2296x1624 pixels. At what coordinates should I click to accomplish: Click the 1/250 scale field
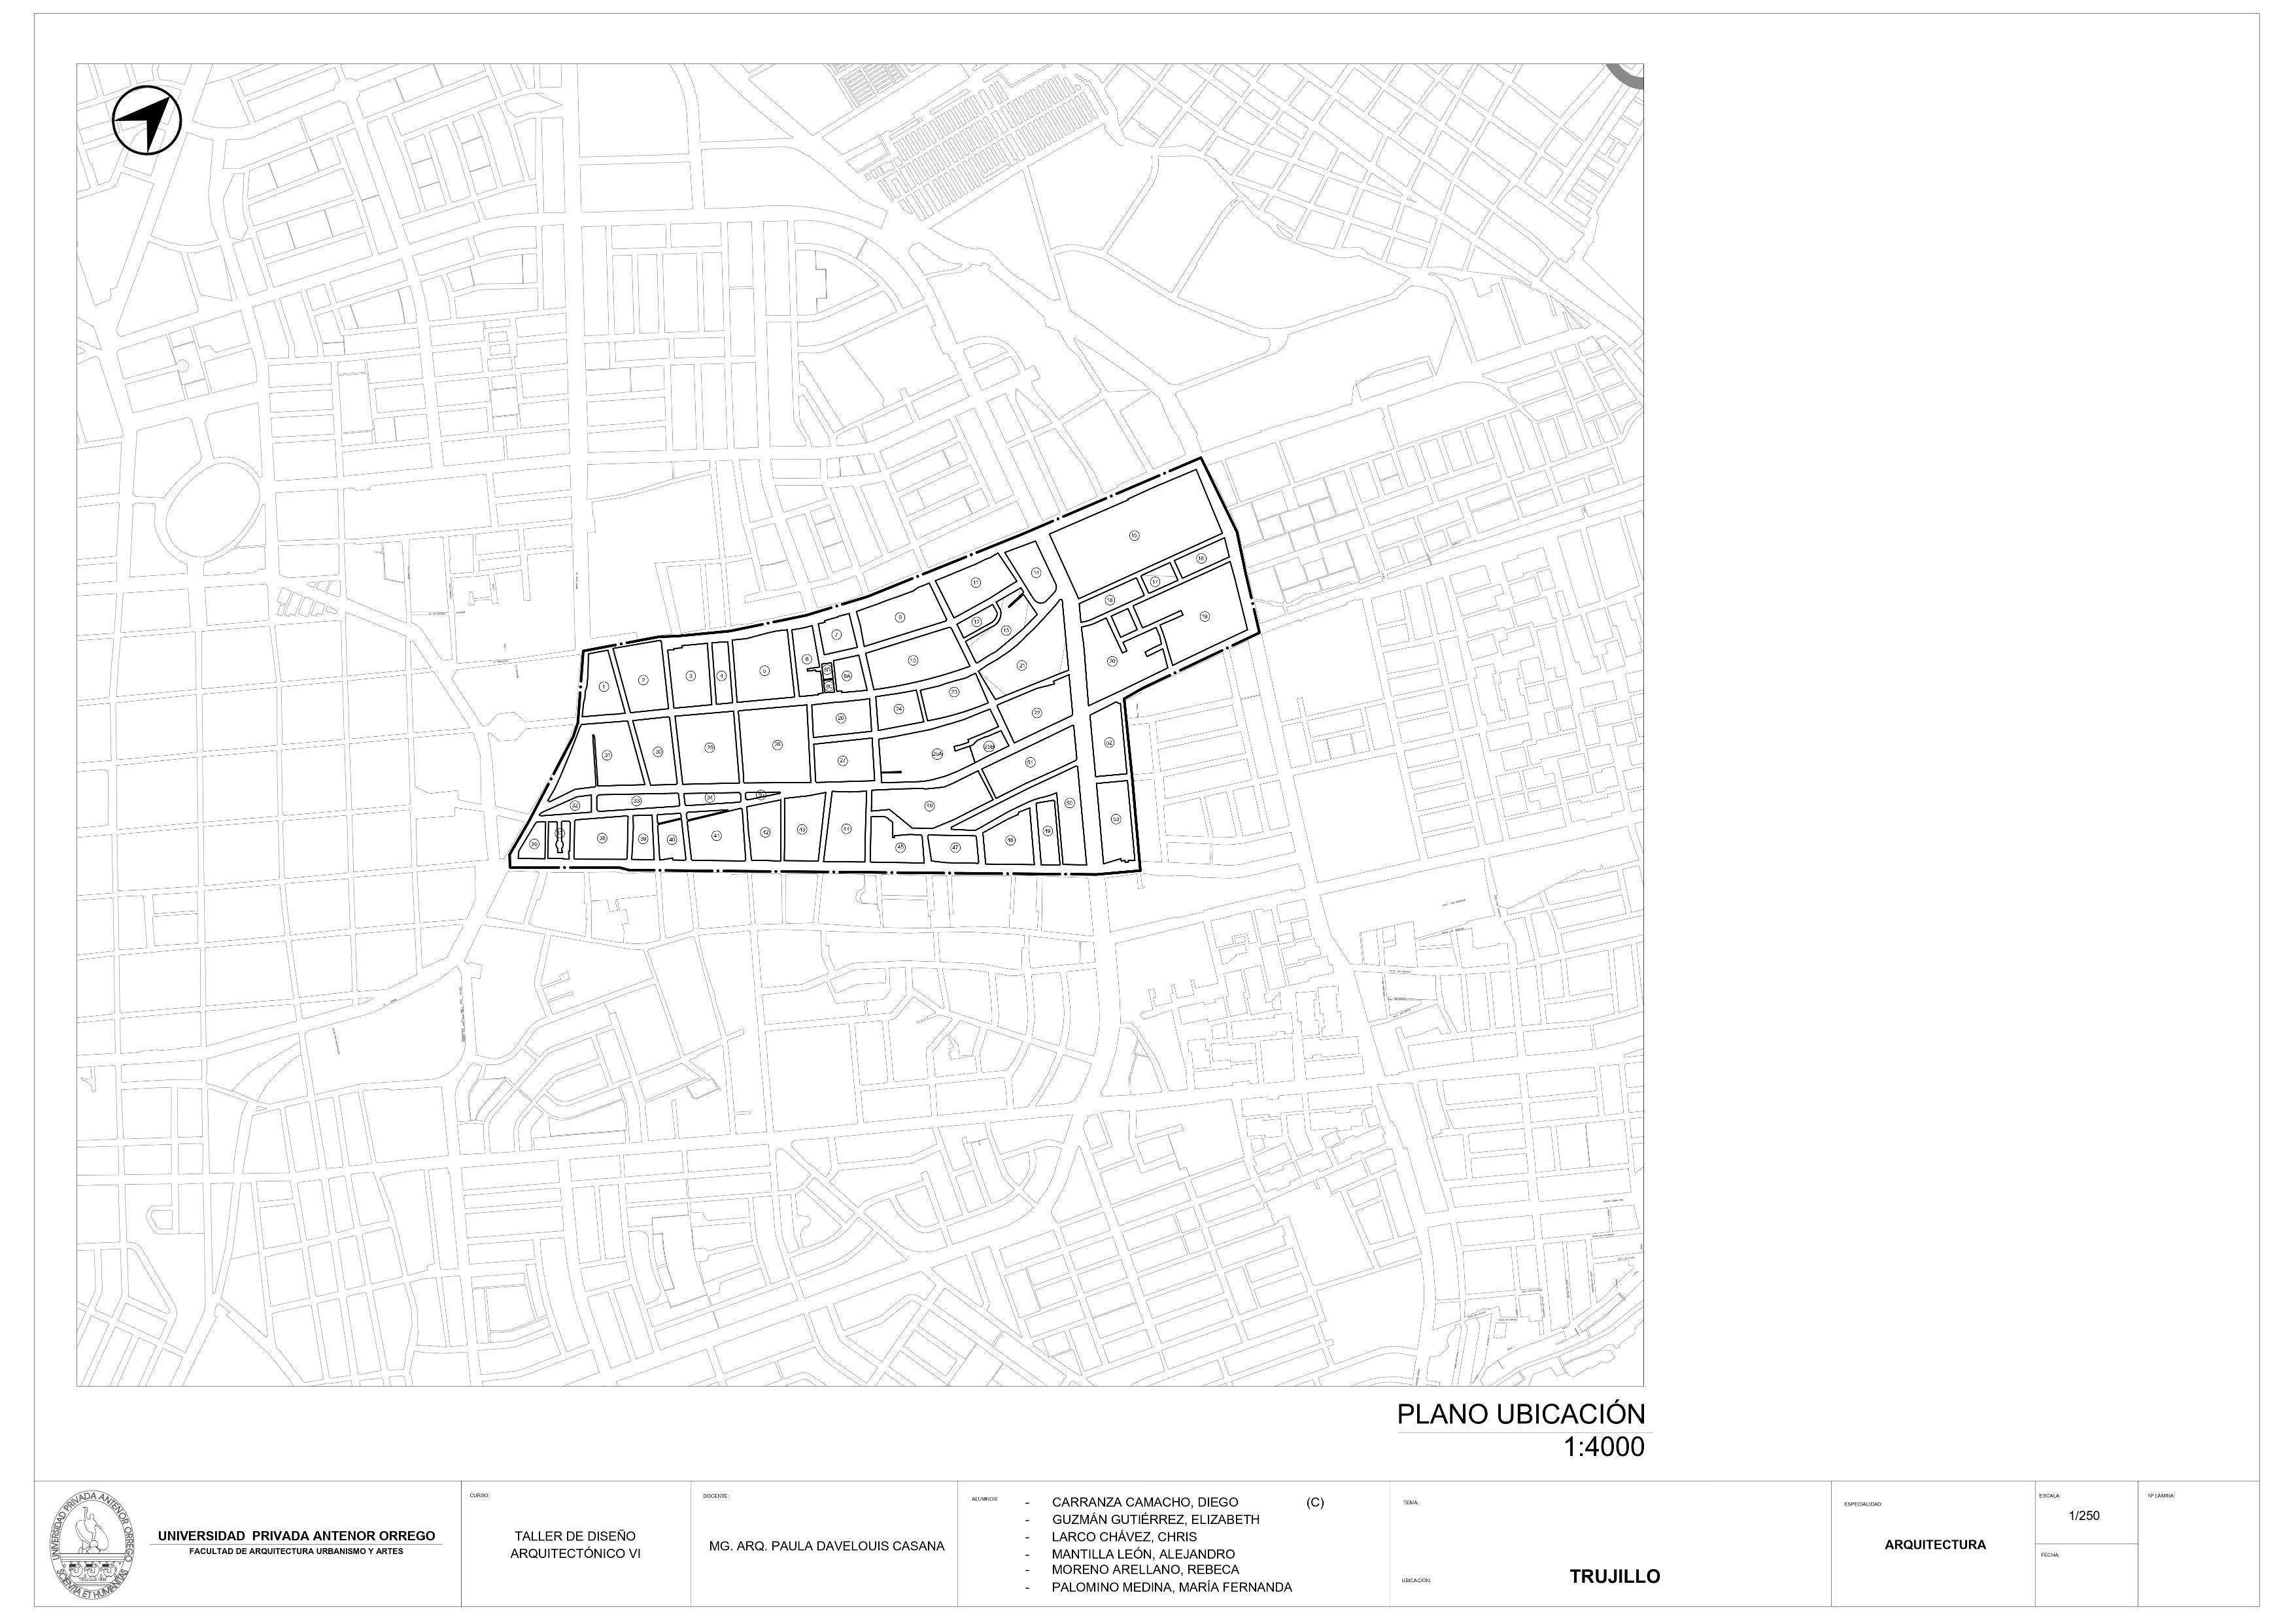[2084, 1516]
